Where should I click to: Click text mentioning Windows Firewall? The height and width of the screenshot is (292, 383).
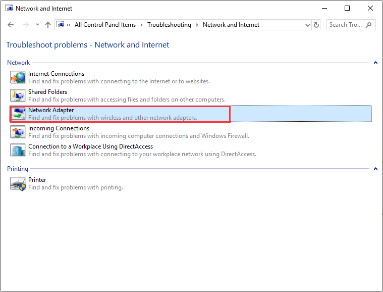point(139,136)
